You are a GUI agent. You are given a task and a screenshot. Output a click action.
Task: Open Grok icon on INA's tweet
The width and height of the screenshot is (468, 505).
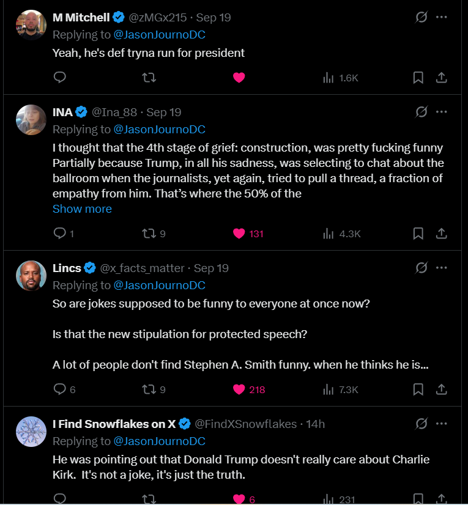(421, 112)
